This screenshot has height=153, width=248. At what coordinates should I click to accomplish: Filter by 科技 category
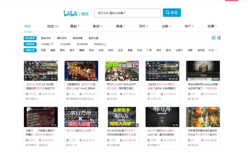point(101,50)
